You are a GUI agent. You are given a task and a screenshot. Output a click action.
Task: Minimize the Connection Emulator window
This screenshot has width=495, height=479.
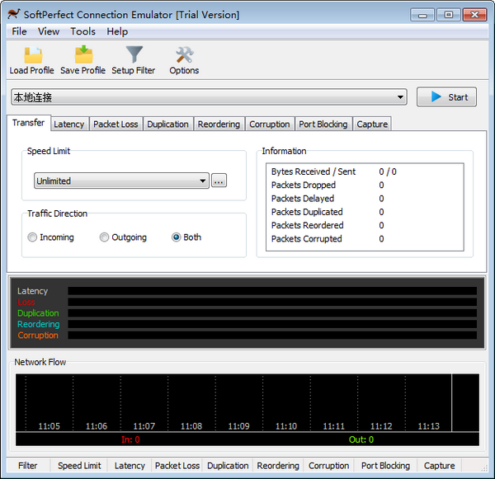[x=422, y=15]
